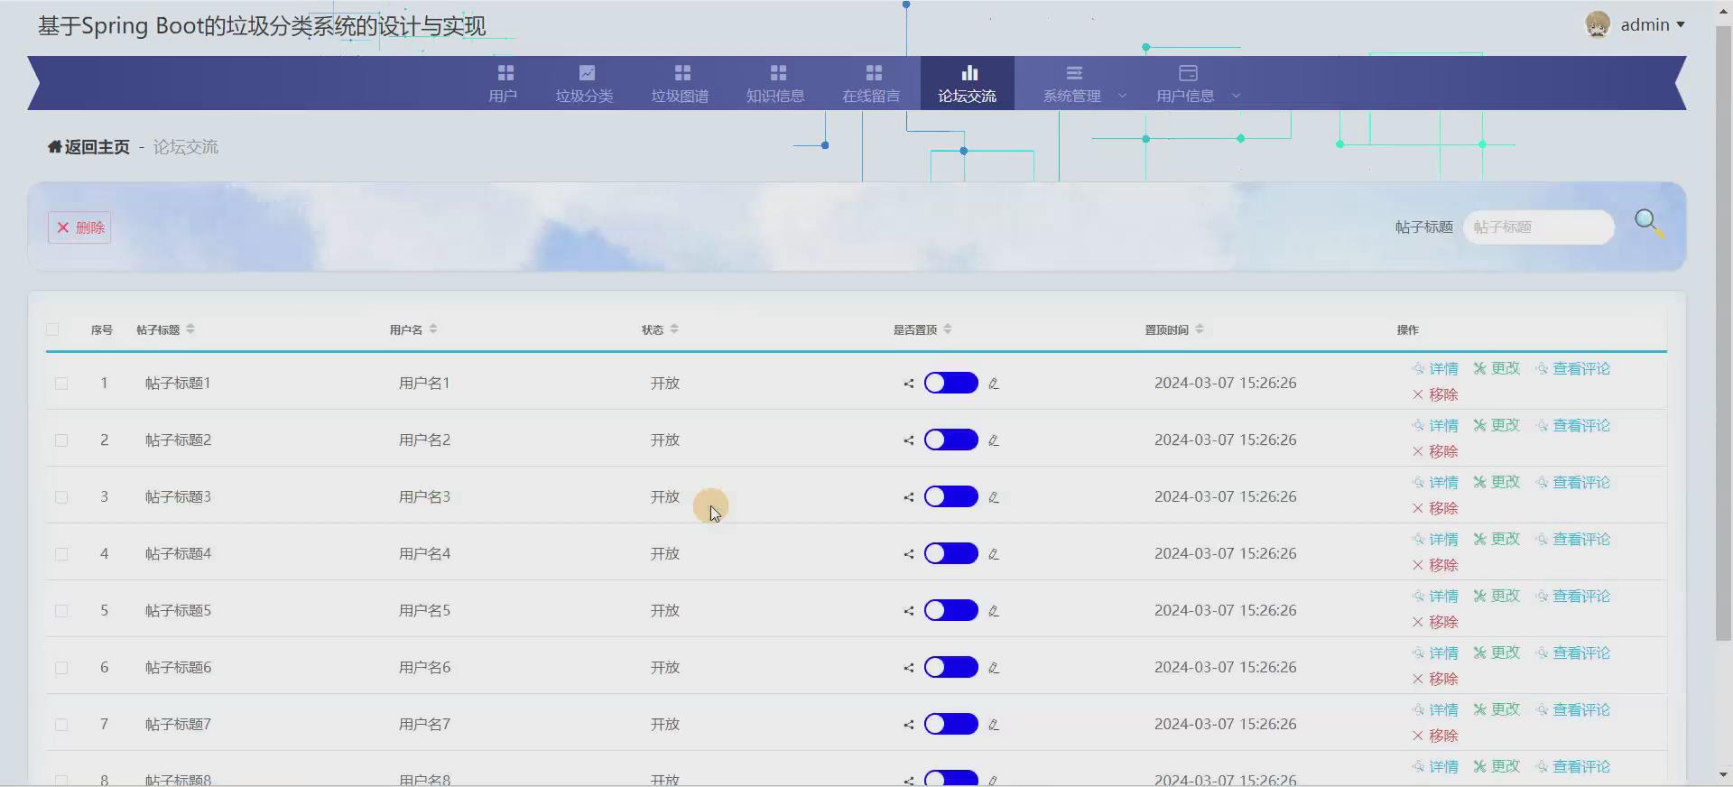
Task: Click share icon in row 帖子标题4
Action: pos(909,554)
